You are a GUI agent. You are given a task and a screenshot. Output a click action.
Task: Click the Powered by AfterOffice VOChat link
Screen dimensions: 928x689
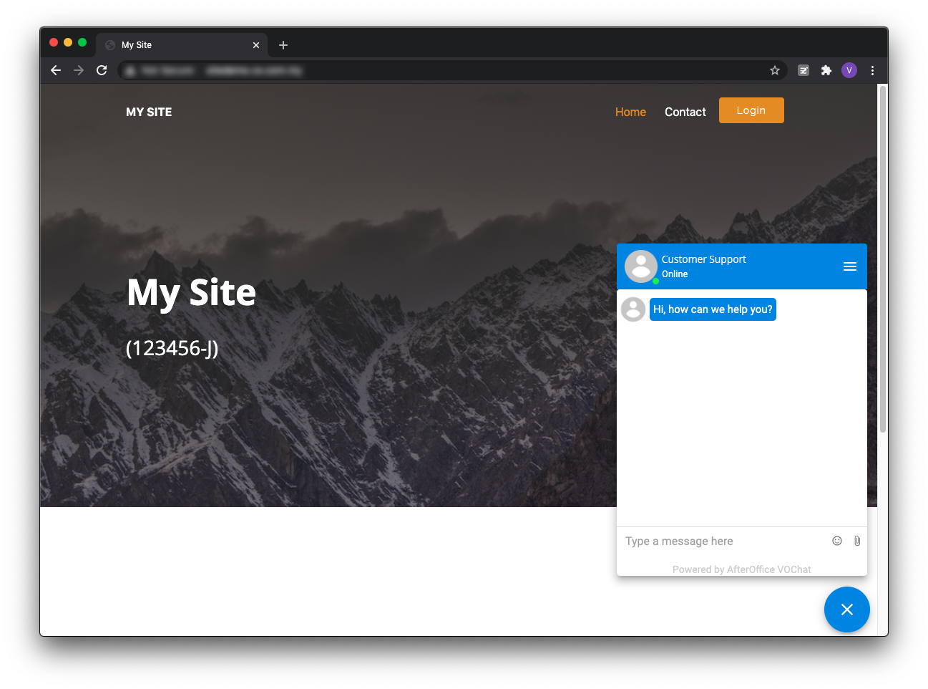(741, 569)
